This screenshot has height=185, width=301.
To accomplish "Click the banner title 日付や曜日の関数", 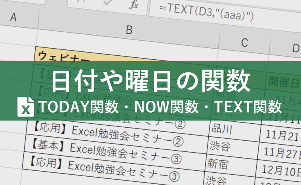I will [151, 81].
